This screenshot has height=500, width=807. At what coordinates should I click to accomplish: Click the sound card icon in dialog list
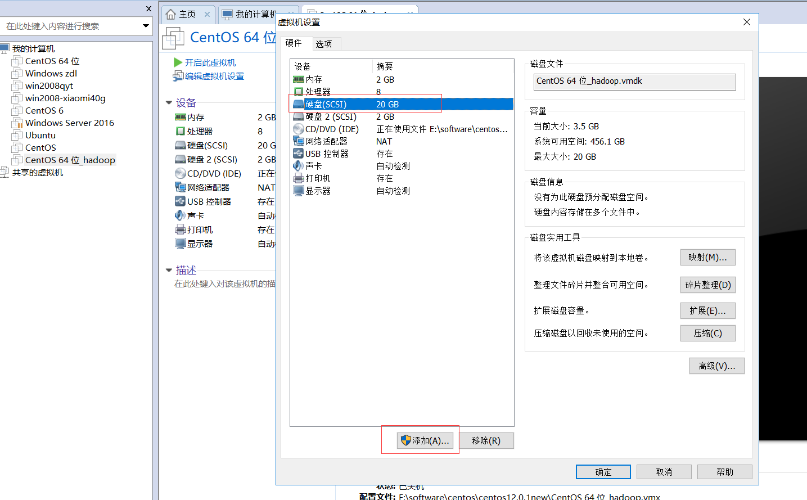click(x=298, y=166)
